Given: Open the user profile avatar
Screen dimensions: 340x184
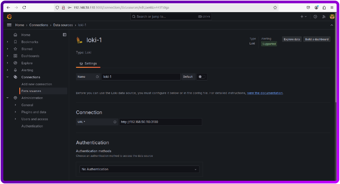Looking at the screenshot, I should (x=332, y=17).
